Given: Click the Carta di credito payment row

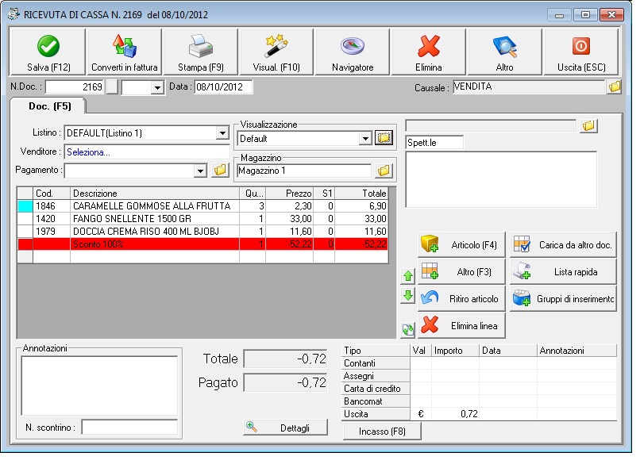Looking at the screenshot, I should pyautogui.click(x=480, y=389).
